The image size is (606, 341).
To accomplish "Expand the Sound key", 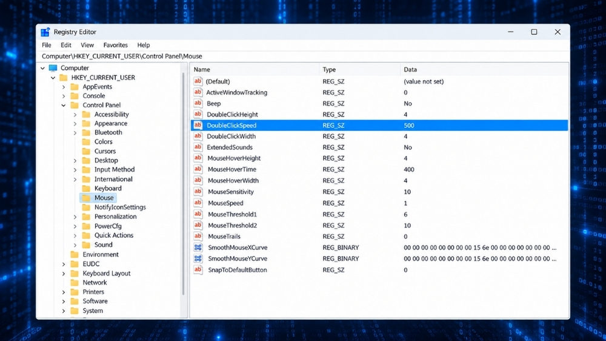I will [x=75, y=245].
